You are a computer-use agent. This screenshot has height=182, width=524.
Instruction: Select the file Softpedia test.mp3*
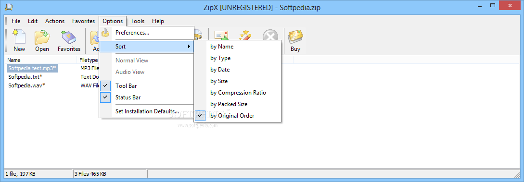coord(32,68)
